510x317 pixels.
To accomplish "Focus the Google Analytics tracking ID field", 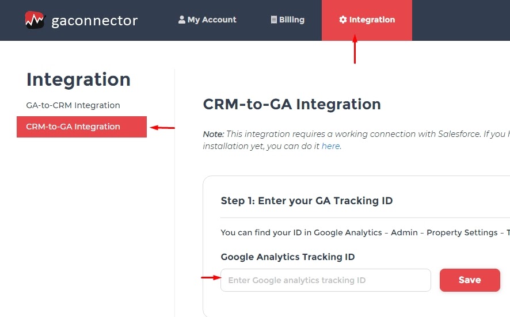I will [x=326, y=280].
